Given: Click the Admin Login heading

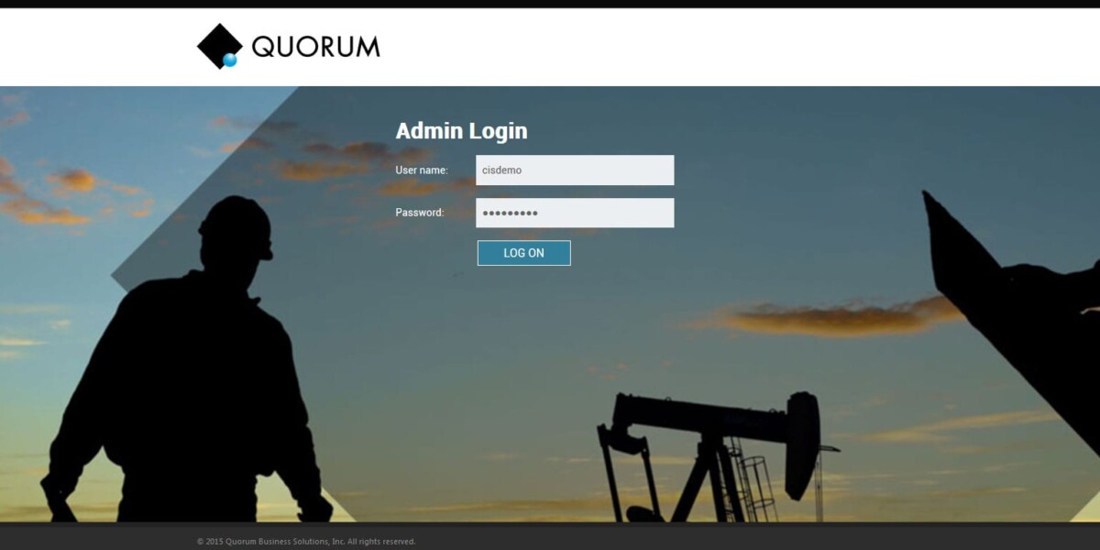Looking at the screenshot, I should [461, 131].
